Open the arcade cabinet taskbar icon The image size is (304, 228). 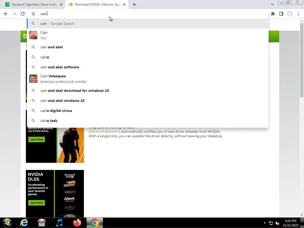[x=42, y=223]
